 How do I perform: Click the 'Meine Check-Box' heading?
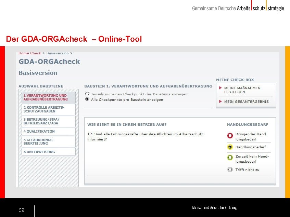(x=235, y=80)
